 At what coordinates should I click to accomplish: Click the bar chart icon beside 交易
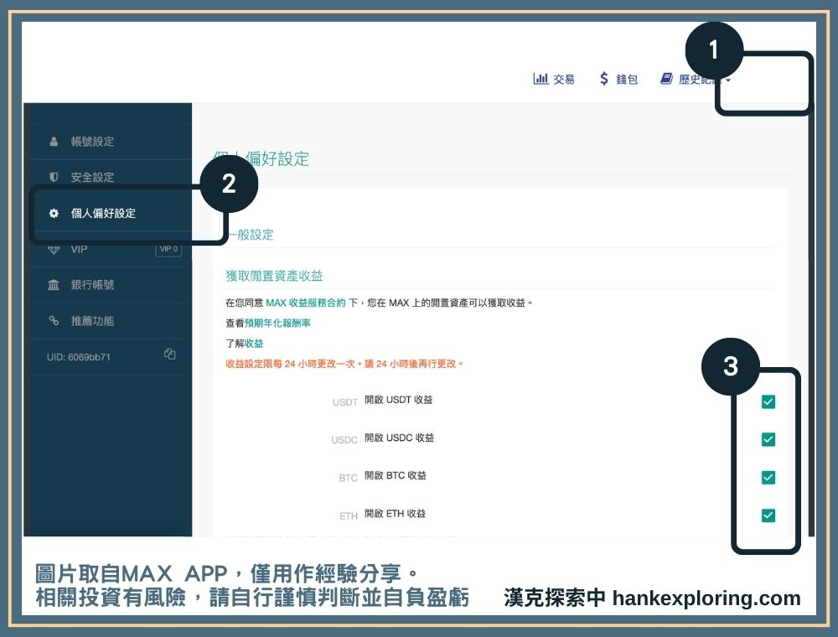click(541, 79)
